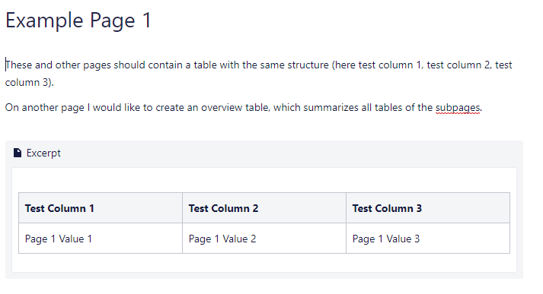
Task: Click the Page 1 Value 2 cell
Action: 264,239
